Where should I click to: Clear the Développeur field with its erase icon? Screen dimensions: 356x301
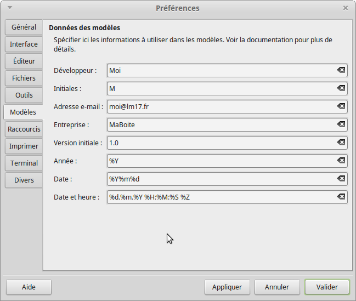[x=341, y=70]
